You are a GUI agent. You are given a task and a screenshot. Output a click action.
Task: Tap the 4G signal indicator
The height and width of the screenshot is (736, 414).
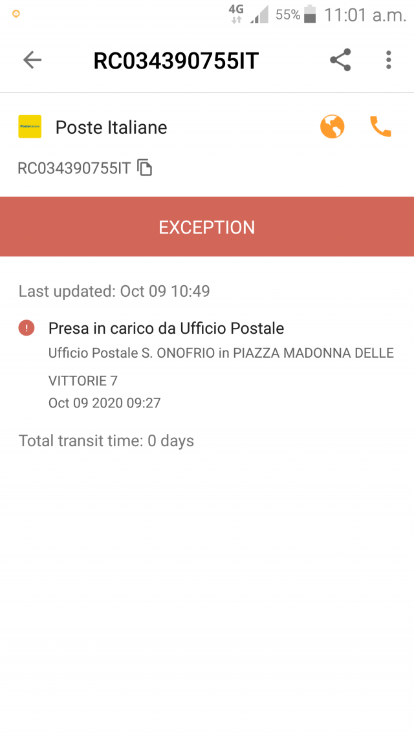[x=236, y=14]
